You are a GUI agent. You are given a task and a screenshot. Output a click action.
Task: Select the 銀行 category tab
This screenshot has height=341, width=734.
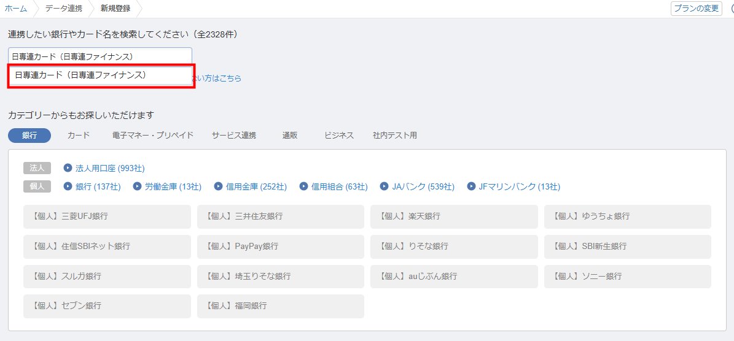(29, 136)
